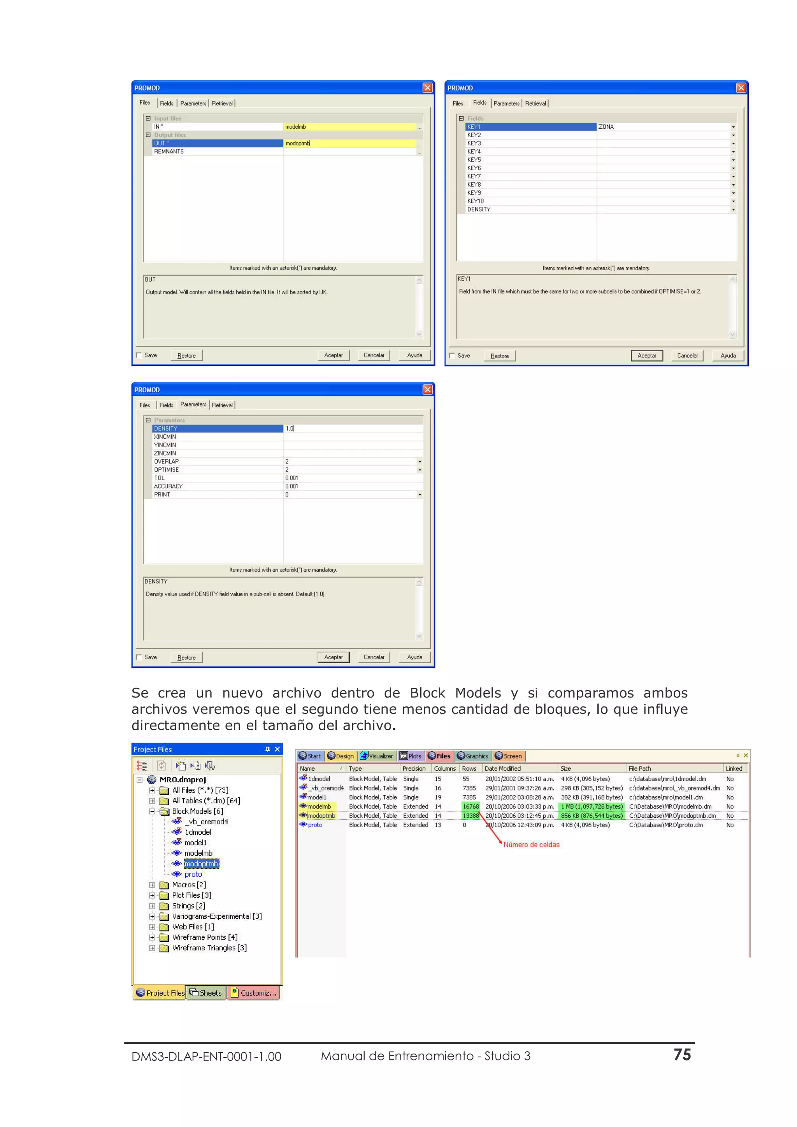Close the Project Files panel
The image size is (797, 1127).
click(x=277, y=749)
